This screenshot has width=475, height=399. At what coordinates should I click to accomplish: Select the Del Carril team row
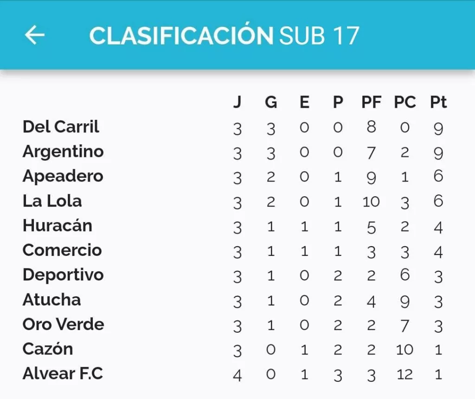click(x=233, y=128)
